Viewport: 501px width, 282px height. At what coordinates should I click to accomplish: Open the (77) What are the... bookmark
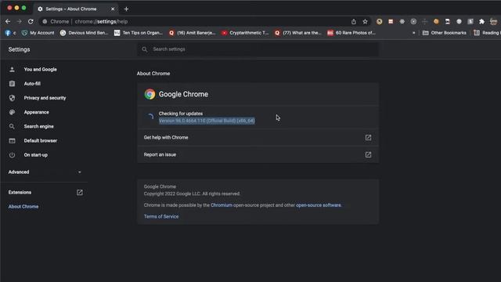[298, 33]
